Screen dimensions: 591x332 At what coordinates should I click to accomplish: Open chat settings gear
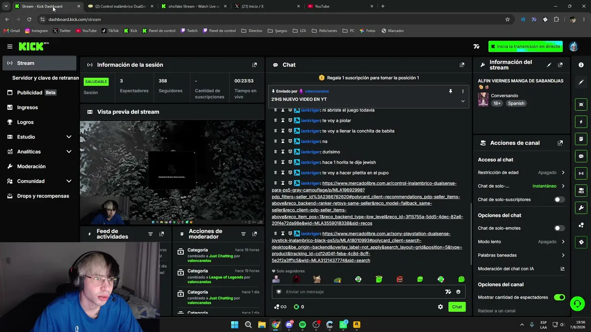440,307
